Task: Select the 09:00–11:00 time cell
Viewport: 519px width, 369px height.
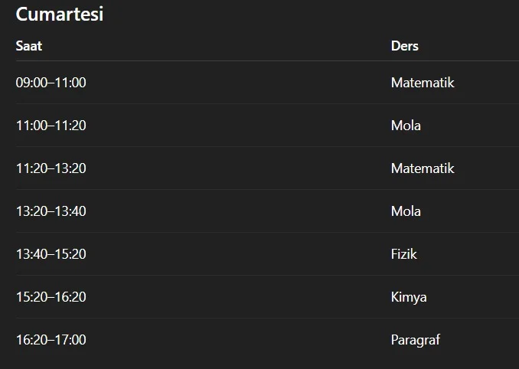Action: point(51,83)
